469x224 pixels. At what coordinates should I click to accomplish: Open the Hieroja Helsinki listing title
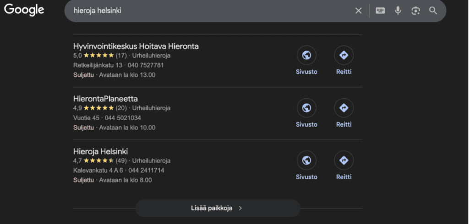pyautogui.click(x=100, y=151)
